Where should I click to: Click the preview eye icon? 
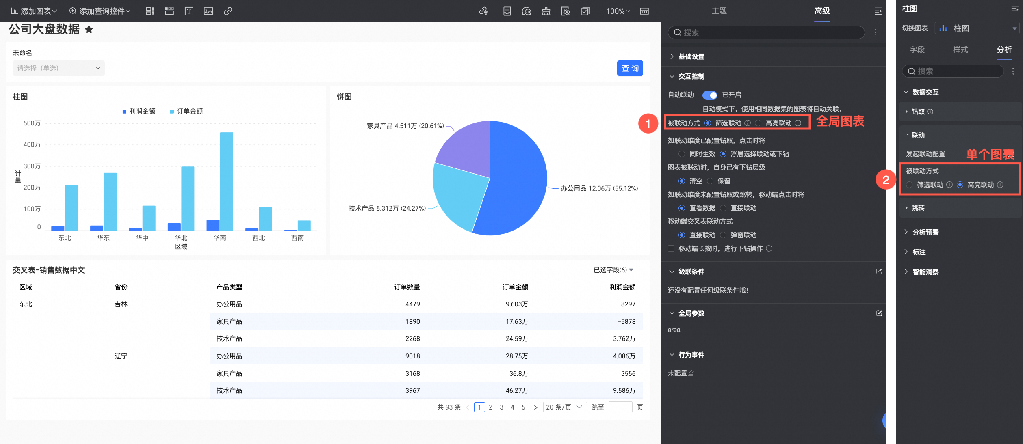click(x=566, y=11)
